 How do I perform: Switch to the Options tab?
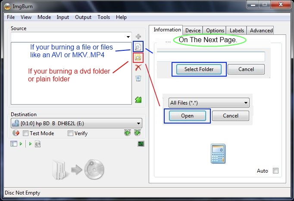click(215, 30)
